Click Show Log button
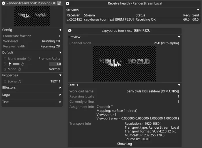Viewport: 202px width, 148px height. 124,144
